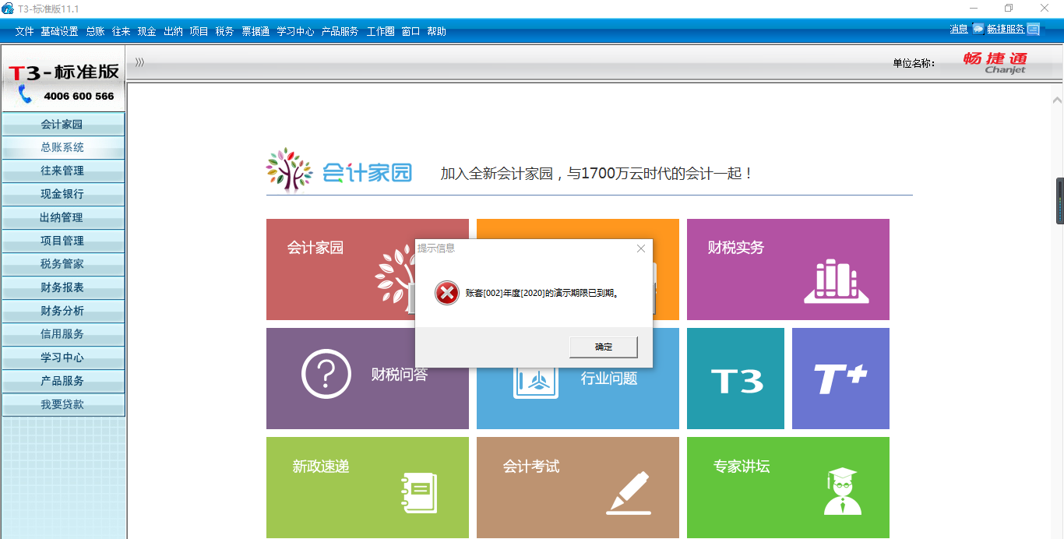Viewport: 1064px width, 539px height.
Task: Click the scroll-up arrow of page scrollbar
Action: click(1057, 100)
